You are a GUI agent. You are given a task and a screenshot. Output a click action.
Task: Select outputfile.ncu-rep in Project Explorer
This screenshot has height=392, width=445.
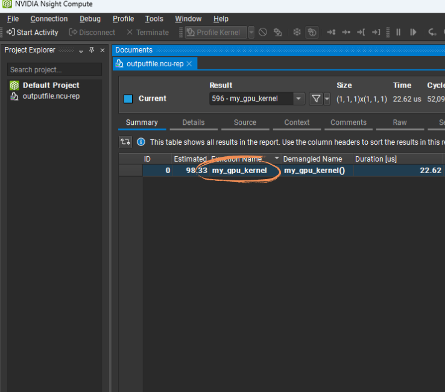tap(51, 96)
